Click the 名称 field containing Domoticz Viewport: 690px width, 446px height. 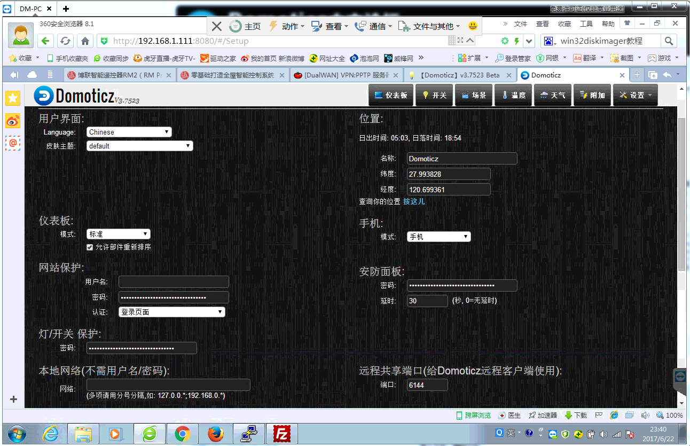[x=462, y=159]
